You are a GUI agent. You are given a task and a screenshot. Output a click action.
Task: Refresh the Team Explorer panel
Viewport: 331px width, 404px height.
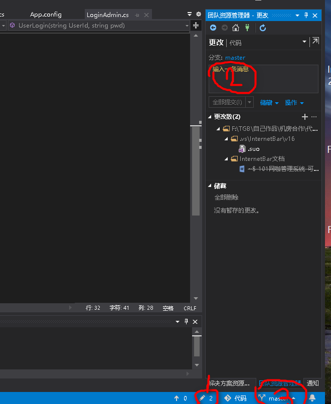click(263, 28)
